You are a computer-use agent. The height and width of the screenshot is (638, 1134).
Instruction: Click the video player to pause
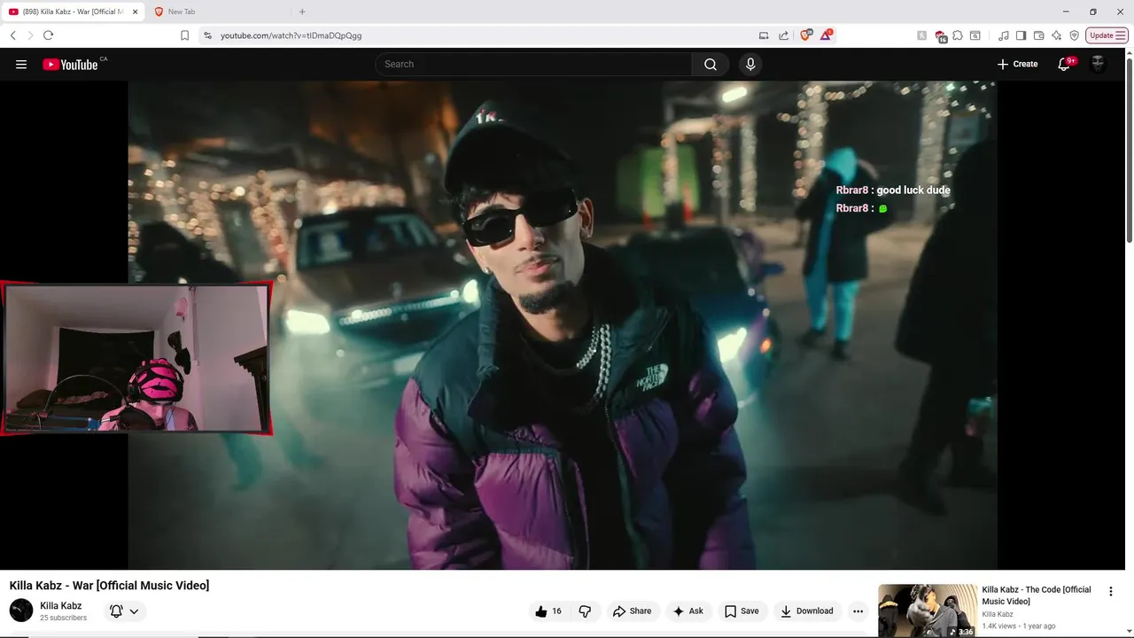pos(563,325)
